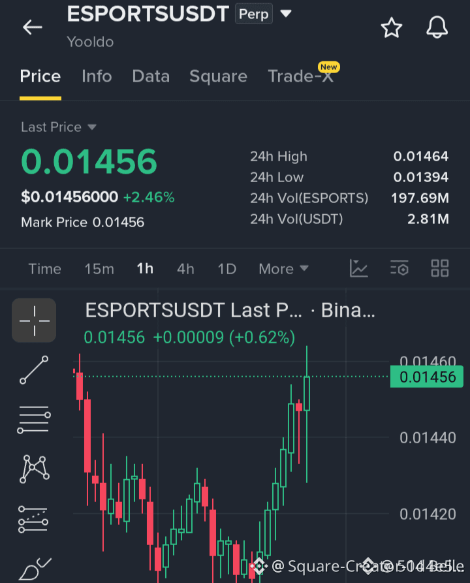
Task: Expand the Last Price dropdown
Action: coord(58,127)
